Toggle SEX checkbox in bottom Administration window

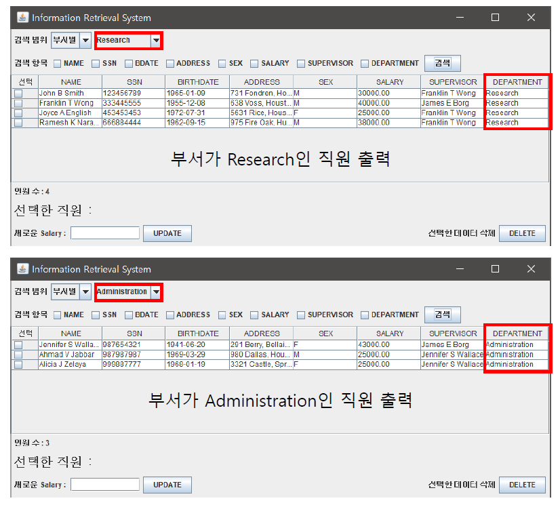222,315
